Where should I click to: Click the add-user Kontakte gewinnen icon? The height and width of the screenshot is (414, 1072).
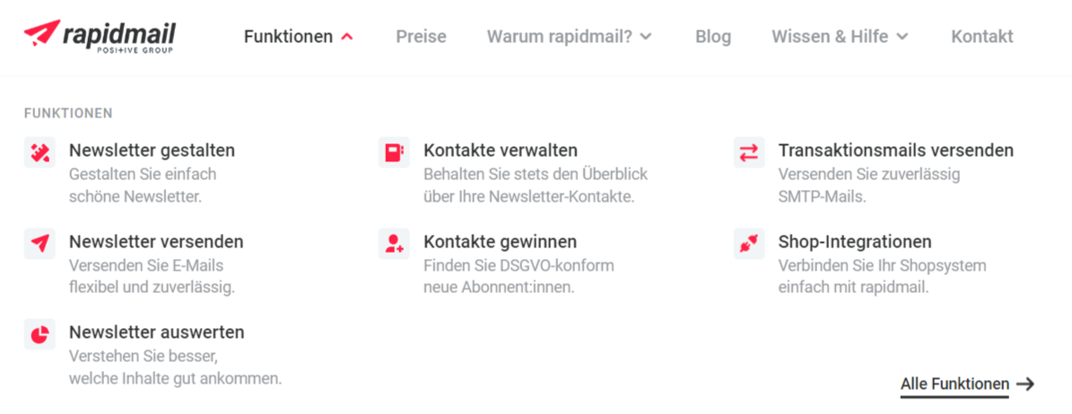point(395,244)
